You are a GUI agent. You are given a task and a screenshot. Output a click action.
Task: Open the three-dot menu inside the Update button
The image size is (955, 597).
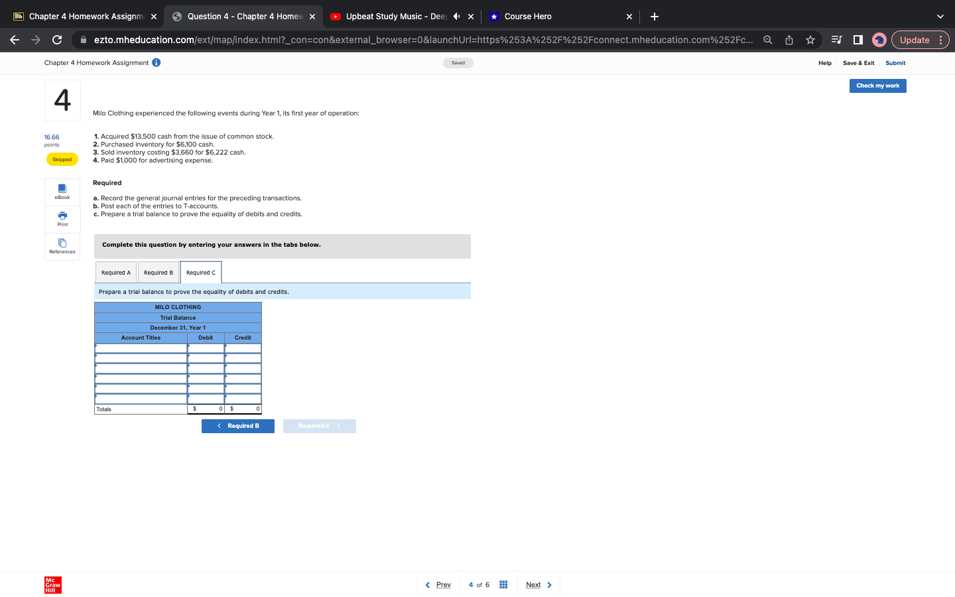click(941, 40)
